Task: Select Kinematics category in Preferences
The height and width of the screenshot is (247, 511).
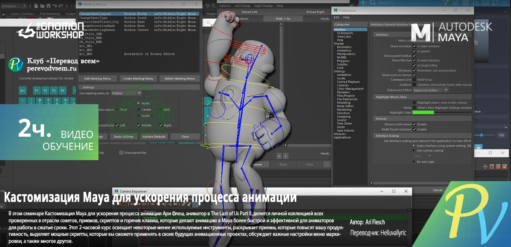Action: [344, 47]
